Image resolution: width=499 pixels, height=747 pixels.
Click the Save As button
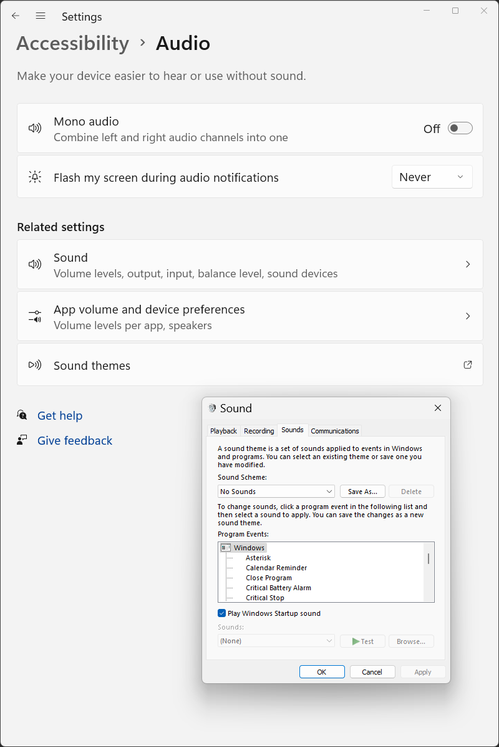[x=362, y=492]
